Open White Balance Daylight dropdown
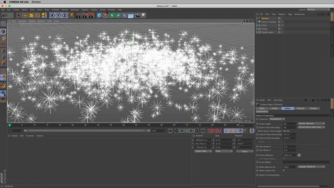 click(311, 167)
